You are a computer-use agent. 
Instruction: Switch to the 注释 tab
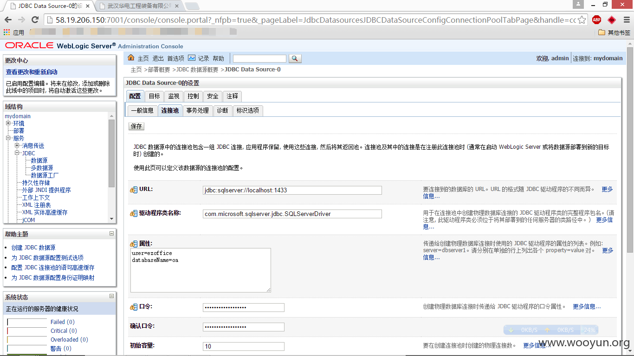(x=233, y=96)
